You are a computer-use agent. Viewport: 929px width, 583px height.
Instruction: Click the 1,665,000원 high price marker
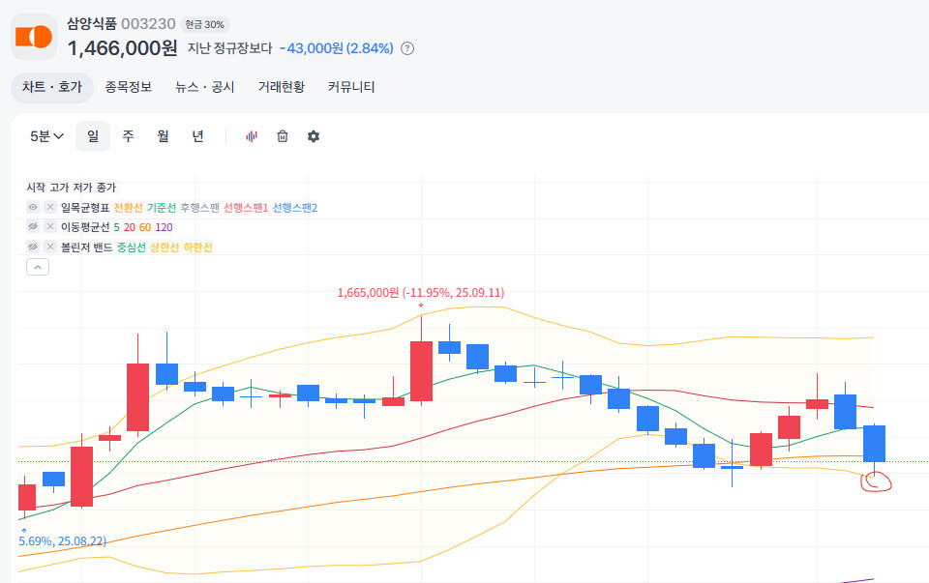click(420, 293)
